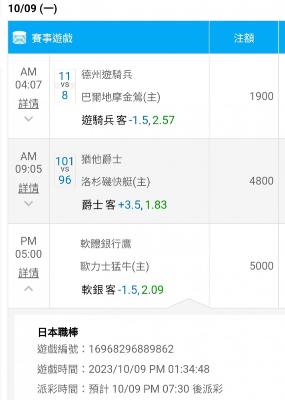
Task: Click the 洛杉磯快艇(主) team name
Action: [x=115, y=182]
